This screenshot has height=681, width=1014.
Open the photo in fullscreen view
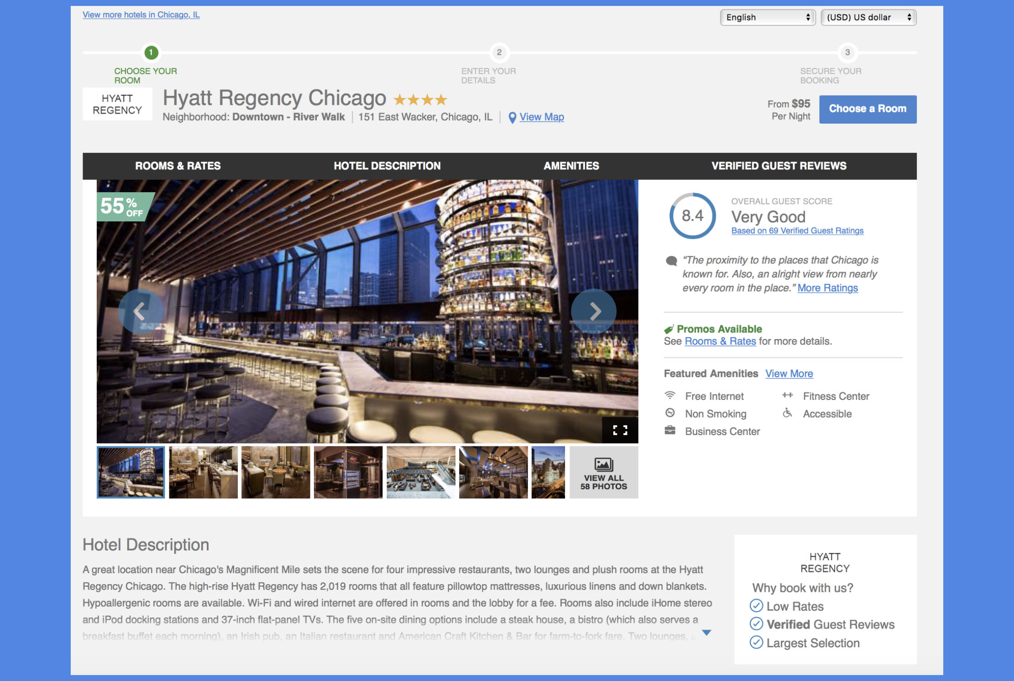click(x=619, y=430)
